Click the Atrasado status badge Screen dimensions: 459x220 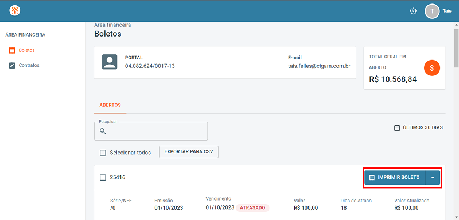click(252, 208)
